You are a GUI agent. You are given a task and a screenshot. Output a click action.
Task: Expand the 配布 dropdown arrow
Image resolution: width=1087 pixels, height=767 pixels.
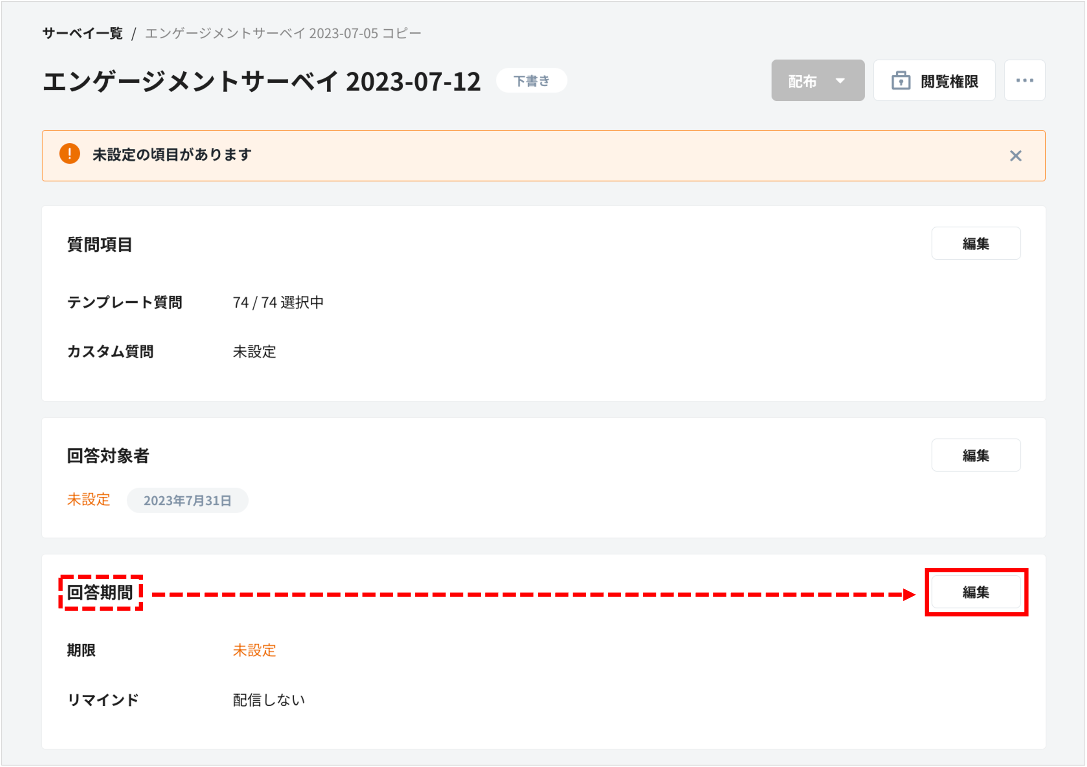841,80
